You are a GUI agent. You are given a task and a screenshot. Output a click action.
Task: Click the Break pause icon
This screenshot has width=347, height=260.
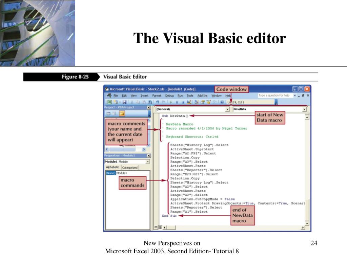[177, 102]
